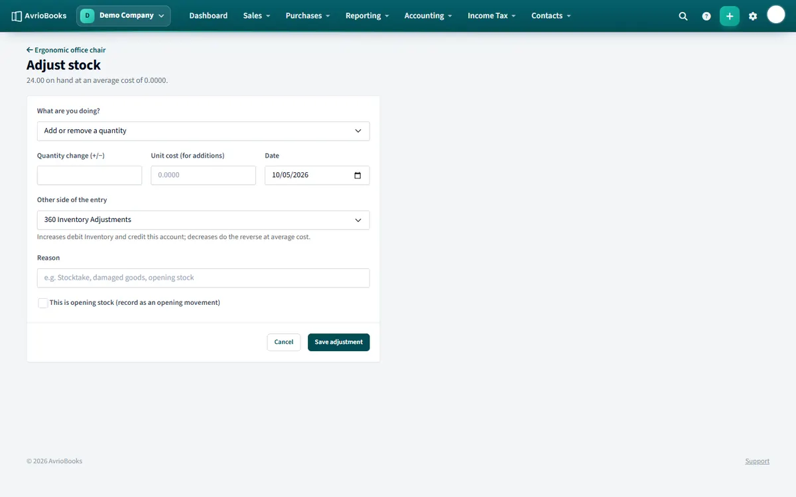Click the green plus quick-add icon
Screen dimensions: 796x497
730,16
